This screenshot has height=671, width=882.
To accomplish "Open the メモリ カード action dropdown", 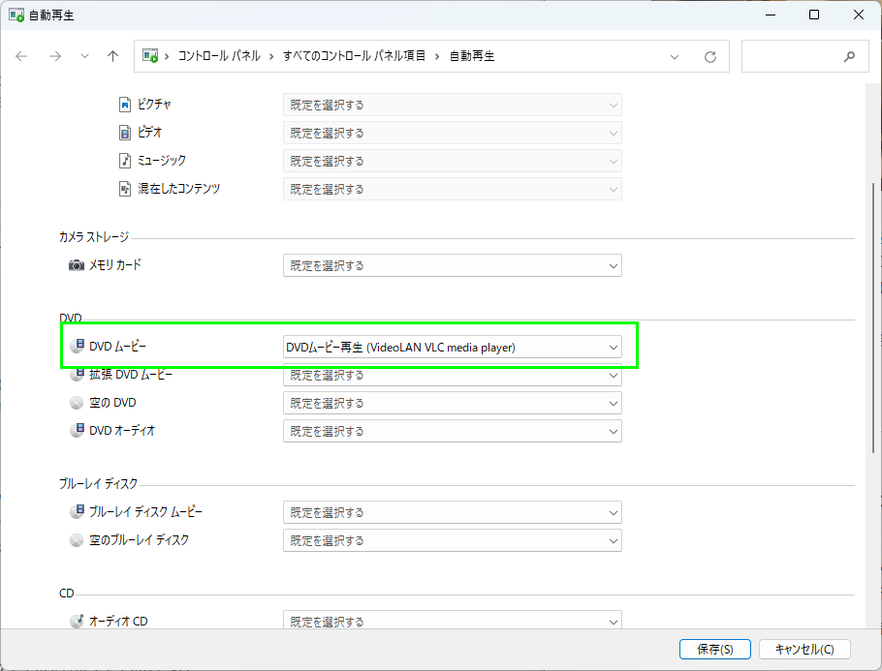I will tap(453, 266).
